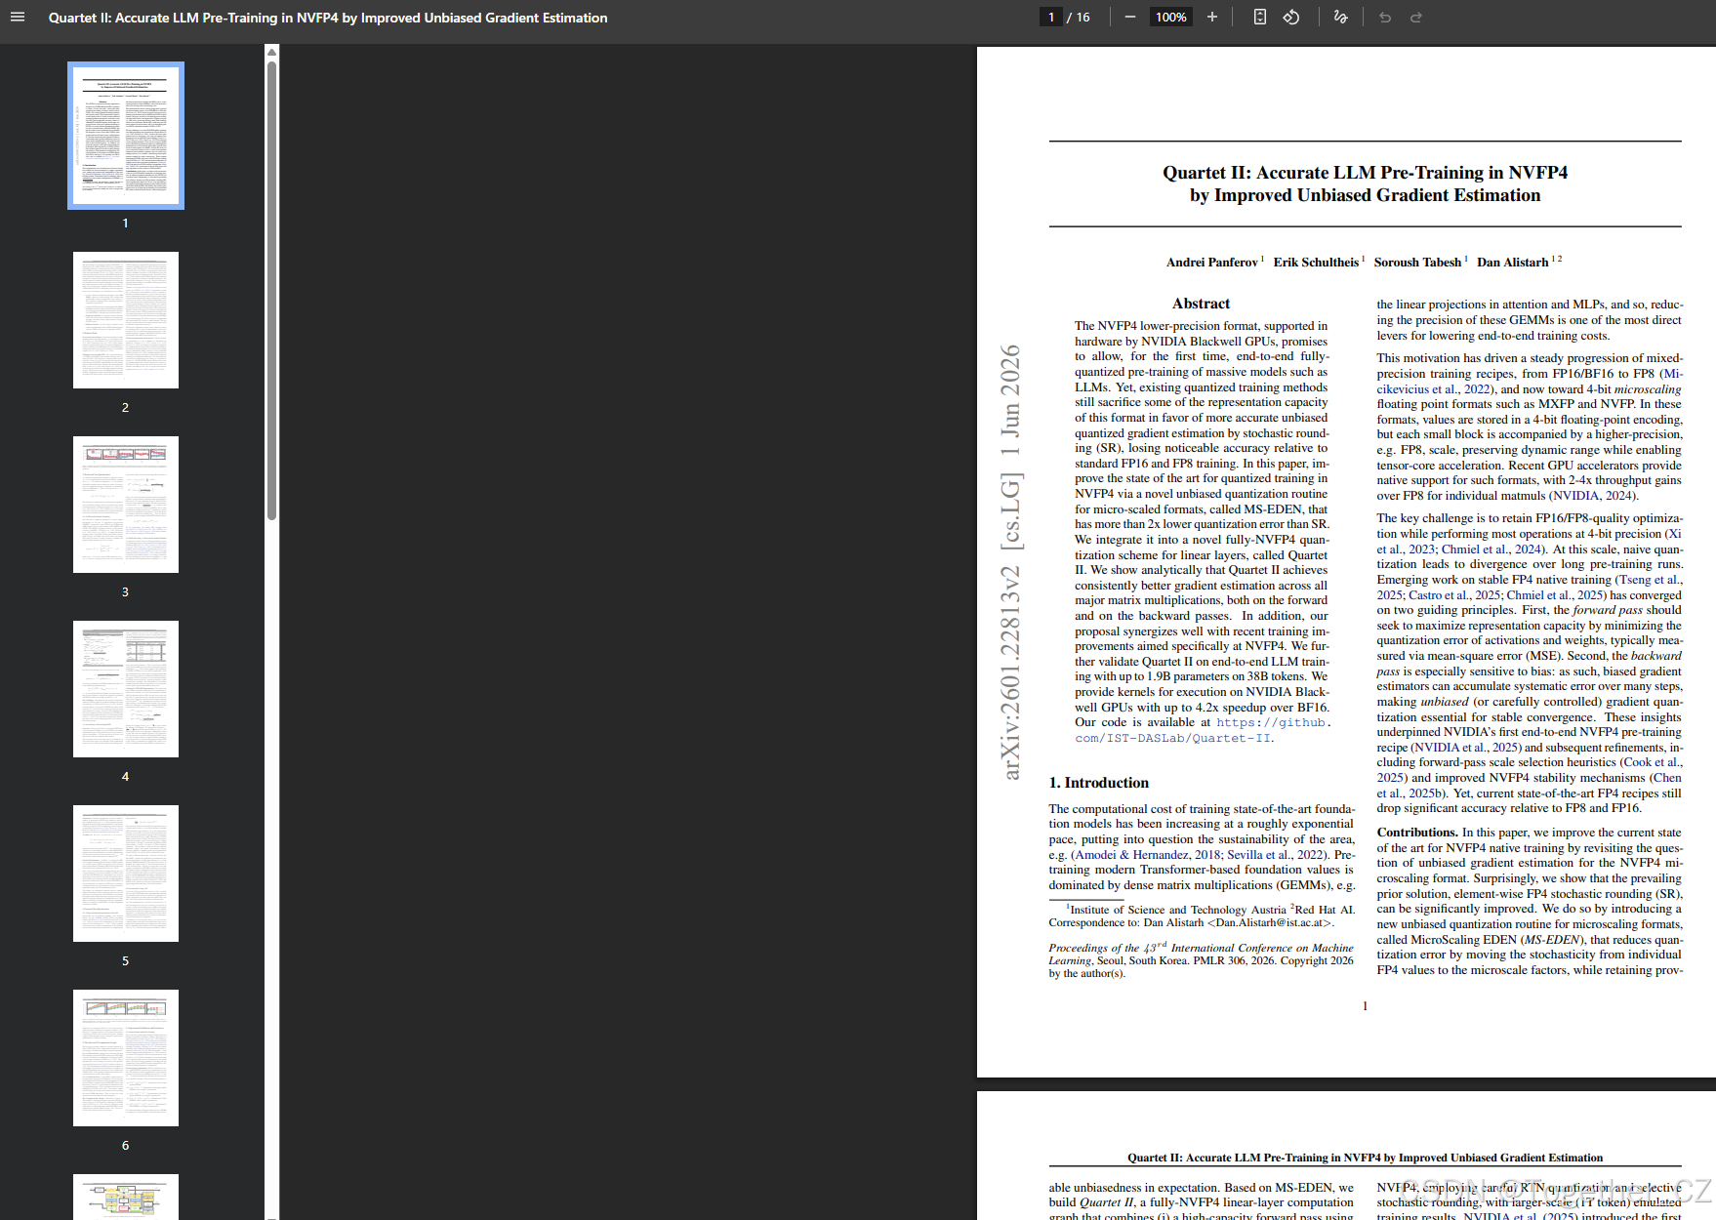Follow the Cook et al. citation link

[x=1653, y=762]
